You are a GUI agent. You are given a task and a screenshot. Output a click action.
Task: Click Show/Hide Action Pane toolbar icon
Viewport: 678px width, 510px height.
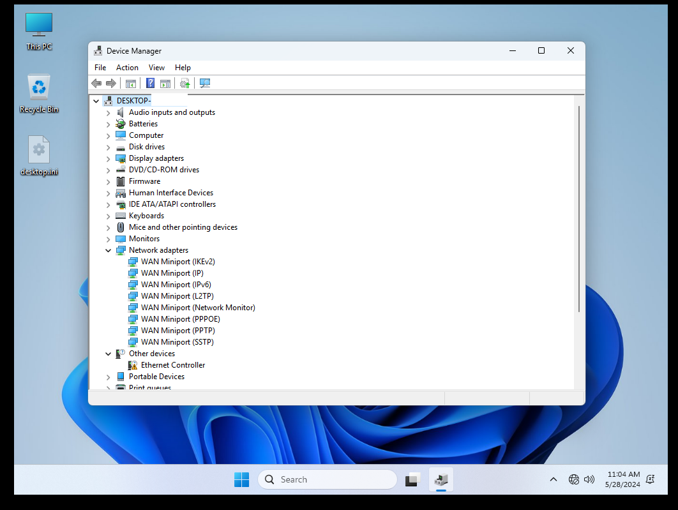point(165,84)
